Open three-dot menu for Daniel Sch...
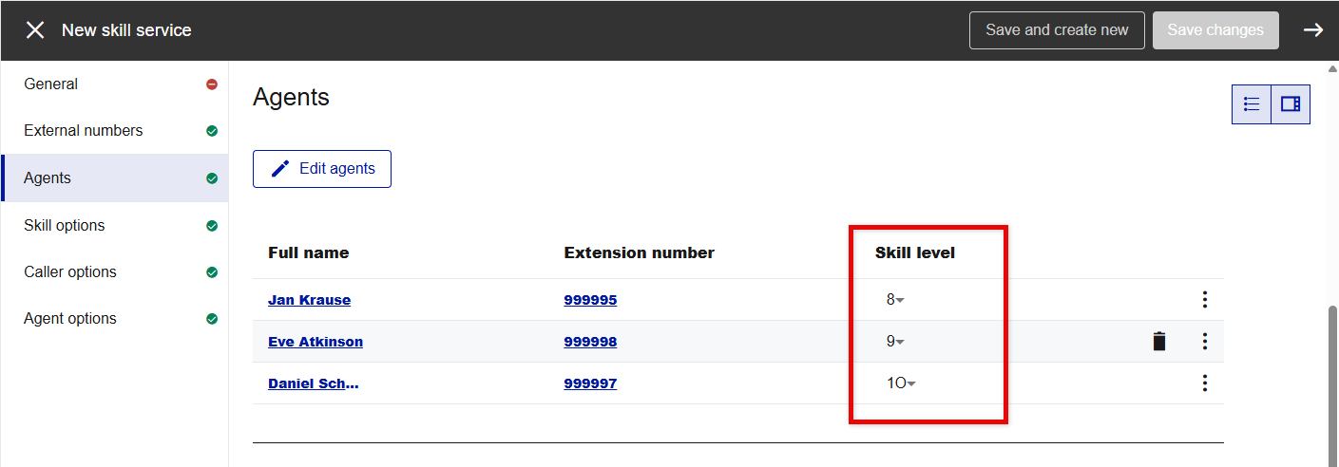Screen dimensions: 1339x467 pyautogui.click(x=1204, y=383)
